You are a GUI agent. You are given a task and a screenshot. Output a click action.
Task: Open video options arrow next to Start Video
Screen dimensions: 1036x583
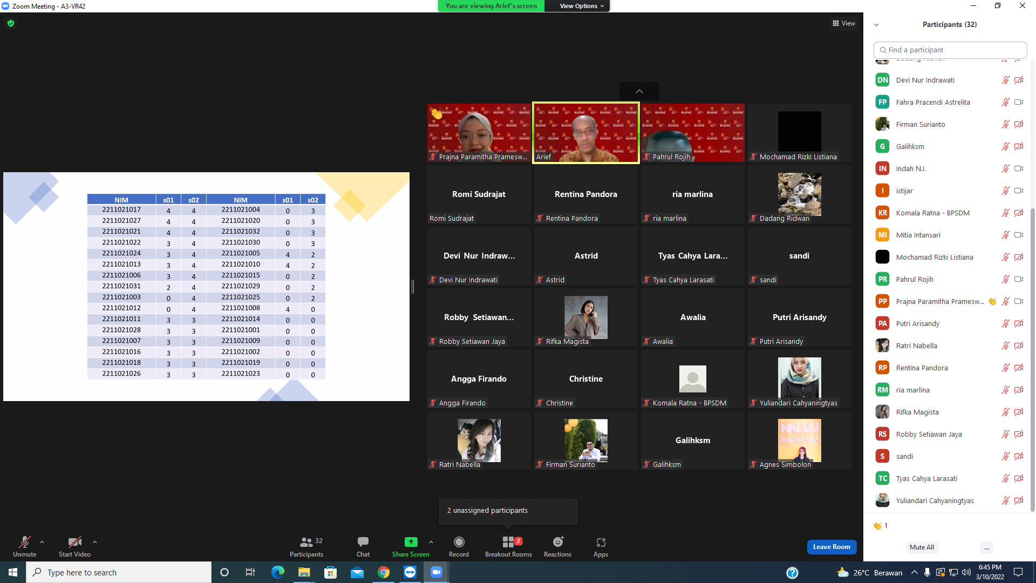coord(95,542)
